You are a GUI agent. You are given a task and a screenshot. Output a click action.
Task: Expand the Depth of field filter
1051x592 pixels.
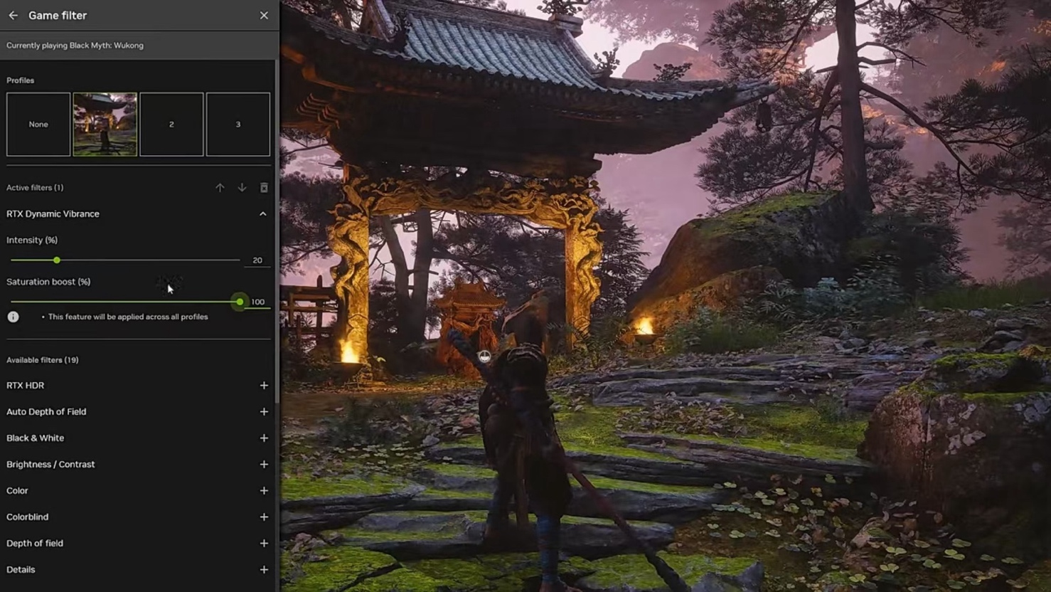pos(263,543)
